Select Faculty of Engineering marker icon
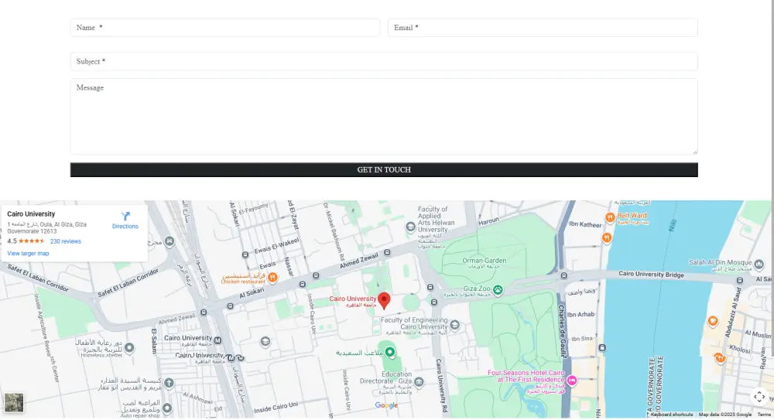 pos(454,325)
